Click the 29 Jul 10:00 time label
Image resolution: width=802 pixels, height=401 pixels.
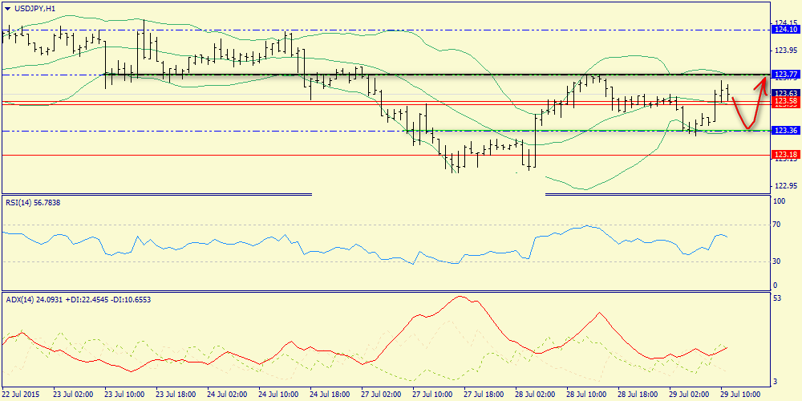pos(741,395)
